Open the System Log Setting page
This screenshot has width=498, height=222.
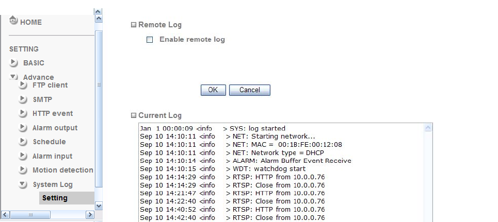click(55, 198)
